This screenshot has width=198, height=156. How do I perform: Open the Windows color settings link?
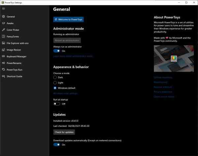65,94
